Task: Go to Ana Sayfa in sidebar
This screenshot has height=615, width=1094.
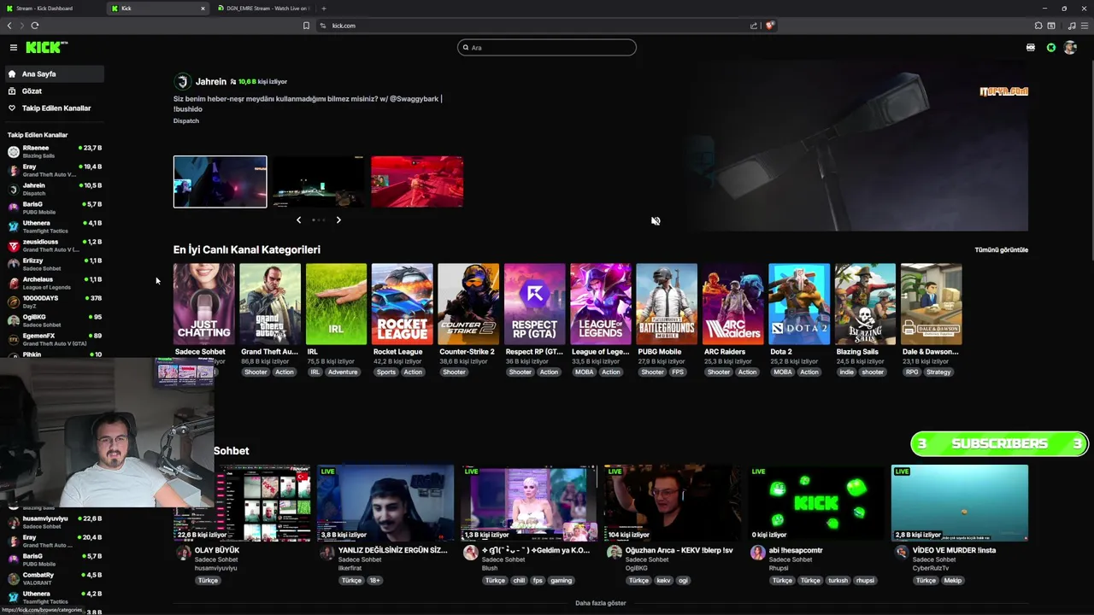Action: pyautogui.click(x=55, y=74)
